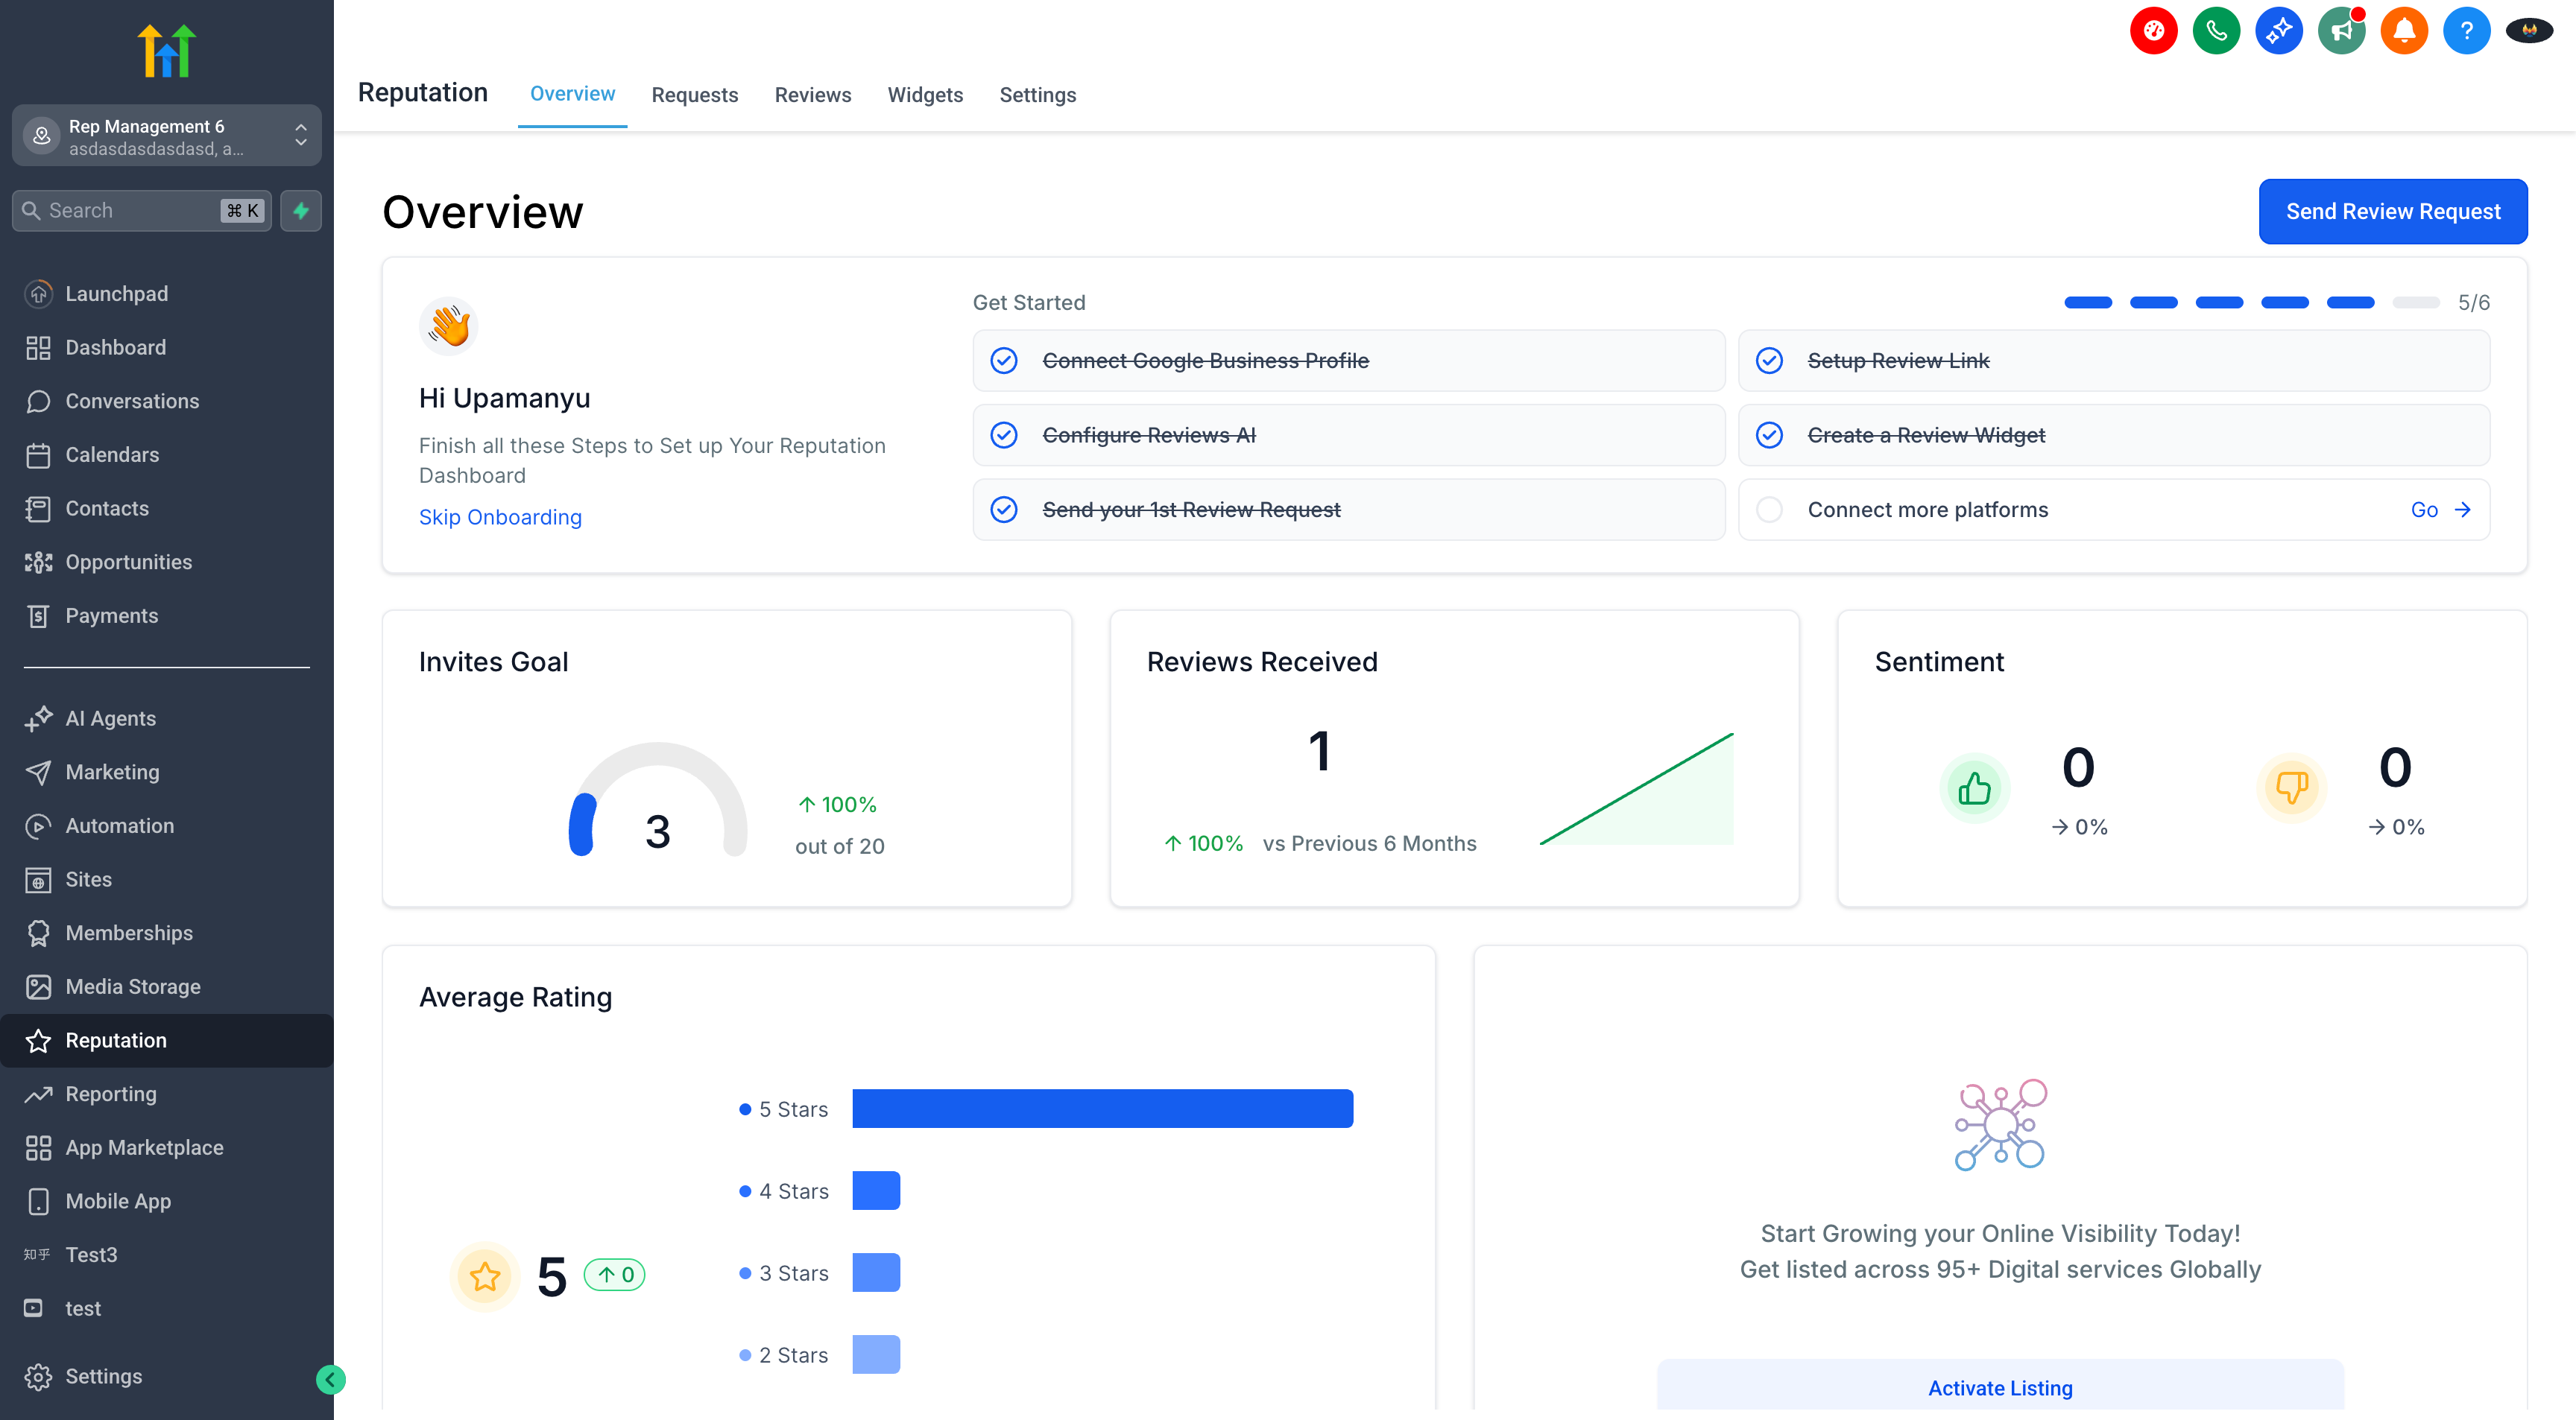Toggle the Connect Google Business Profile checkmark
2576x1420 pixels.
pyautogui.click(x=1004, y=361)
